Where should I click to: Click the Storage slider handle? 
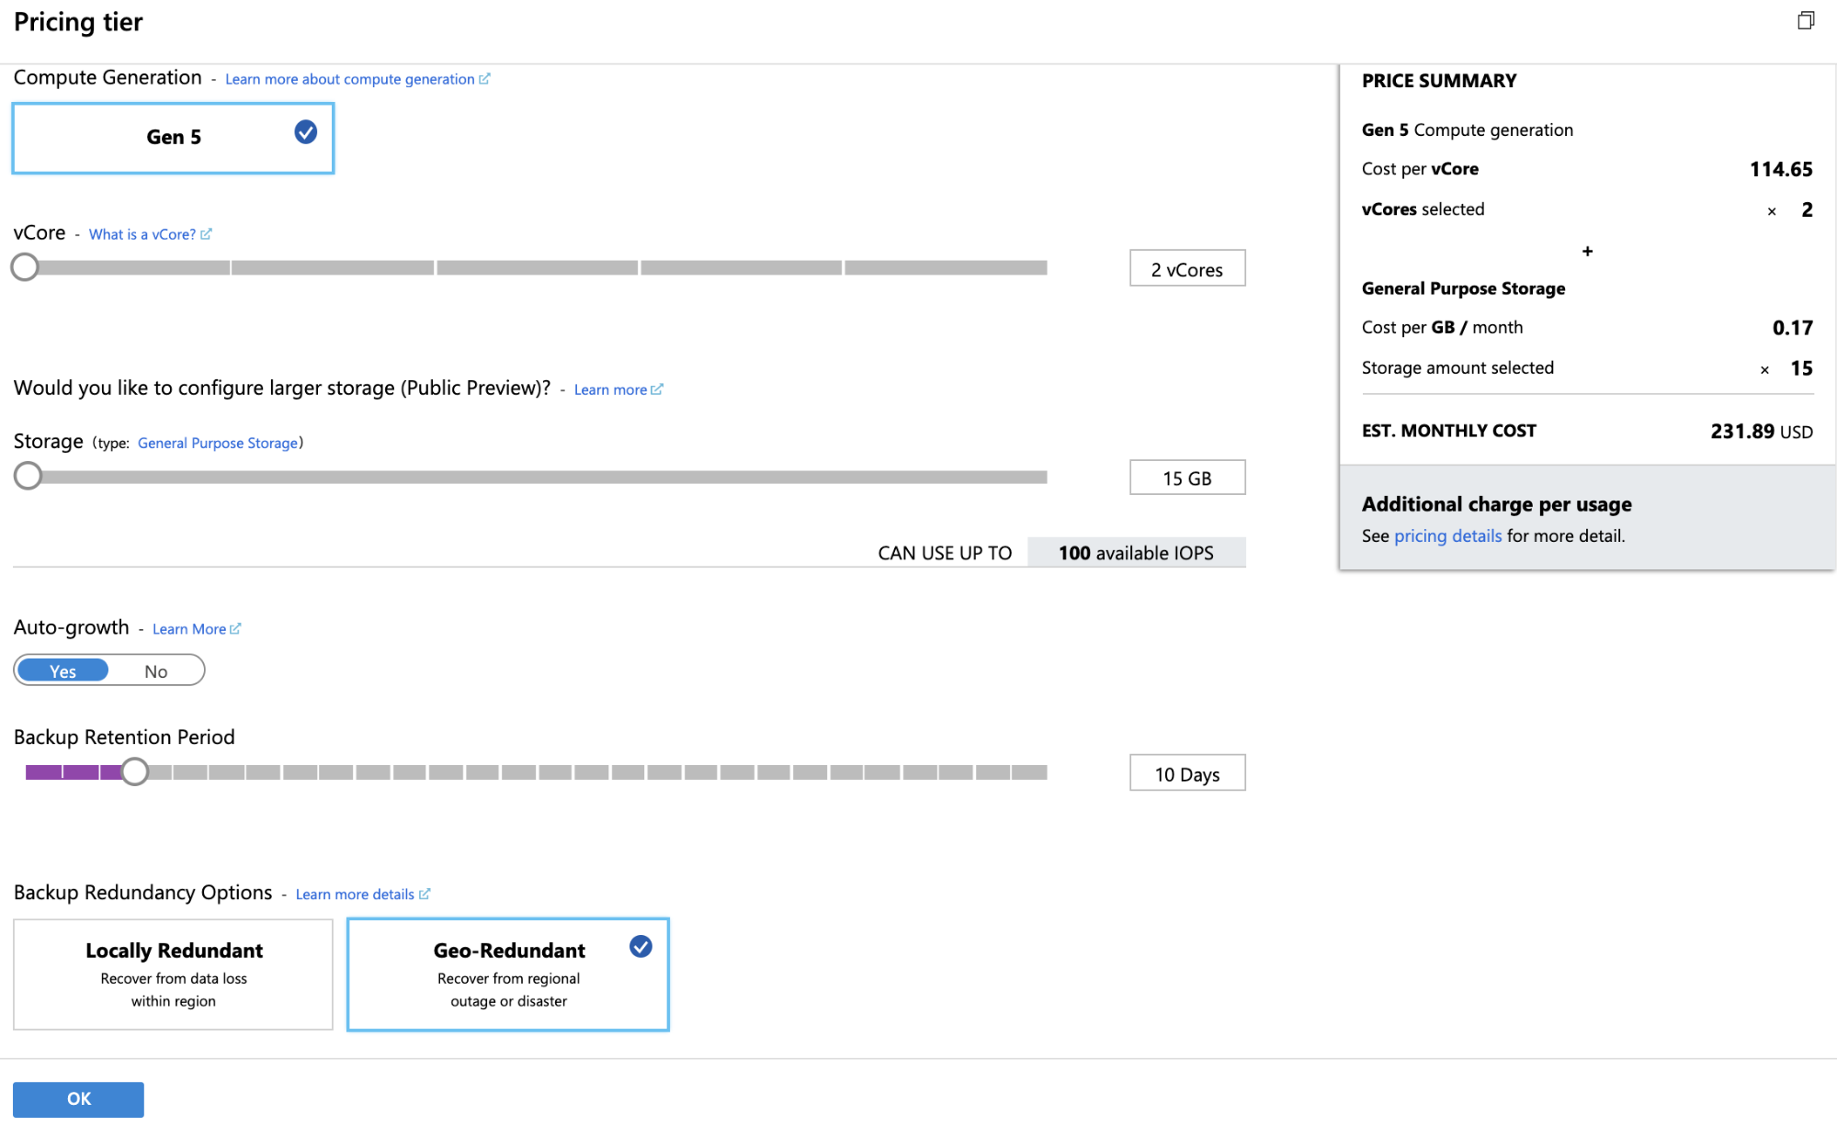click(x=28, y=476)
